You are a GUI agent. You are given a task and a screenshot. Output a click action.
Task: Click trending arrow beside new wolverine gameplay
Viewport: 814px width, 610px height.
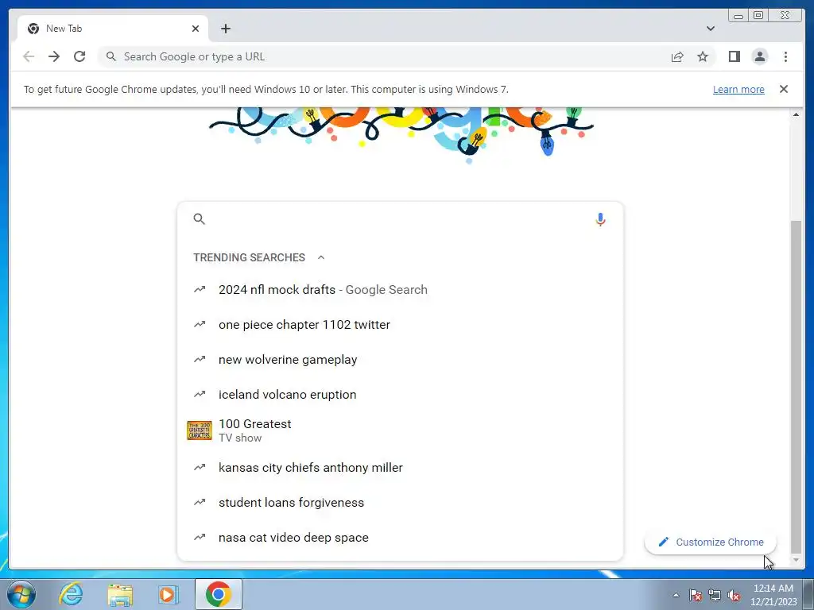200,359
